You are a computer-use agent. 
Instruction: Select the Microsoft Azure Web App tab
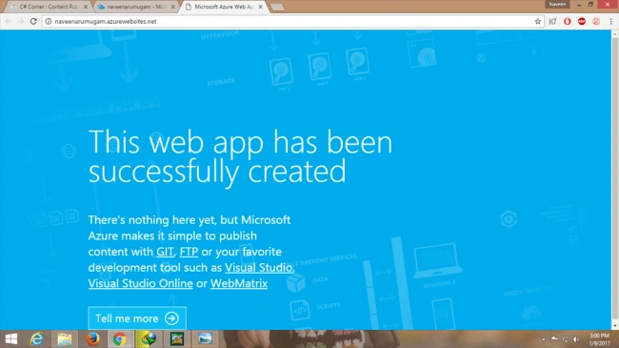[224, 7]
